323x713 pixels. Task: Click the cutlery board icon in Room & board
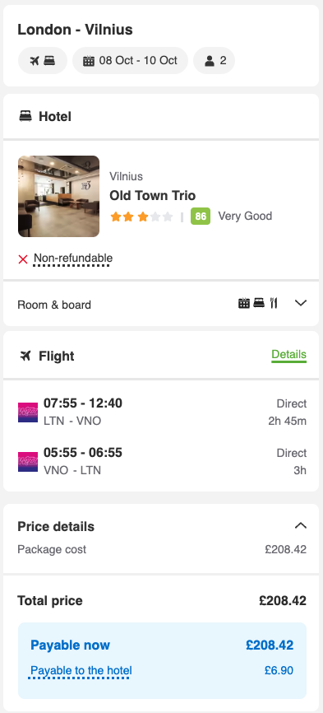point(274,303)
